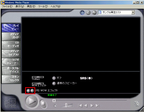Toggle the equalizer and settings panel icon
The image size is (144, 112).
pos(82,12)
